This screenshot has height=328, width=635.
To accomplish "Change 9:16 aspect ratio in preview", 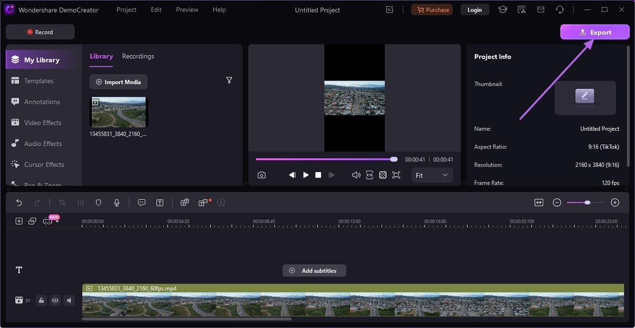I will coord(370,175).
